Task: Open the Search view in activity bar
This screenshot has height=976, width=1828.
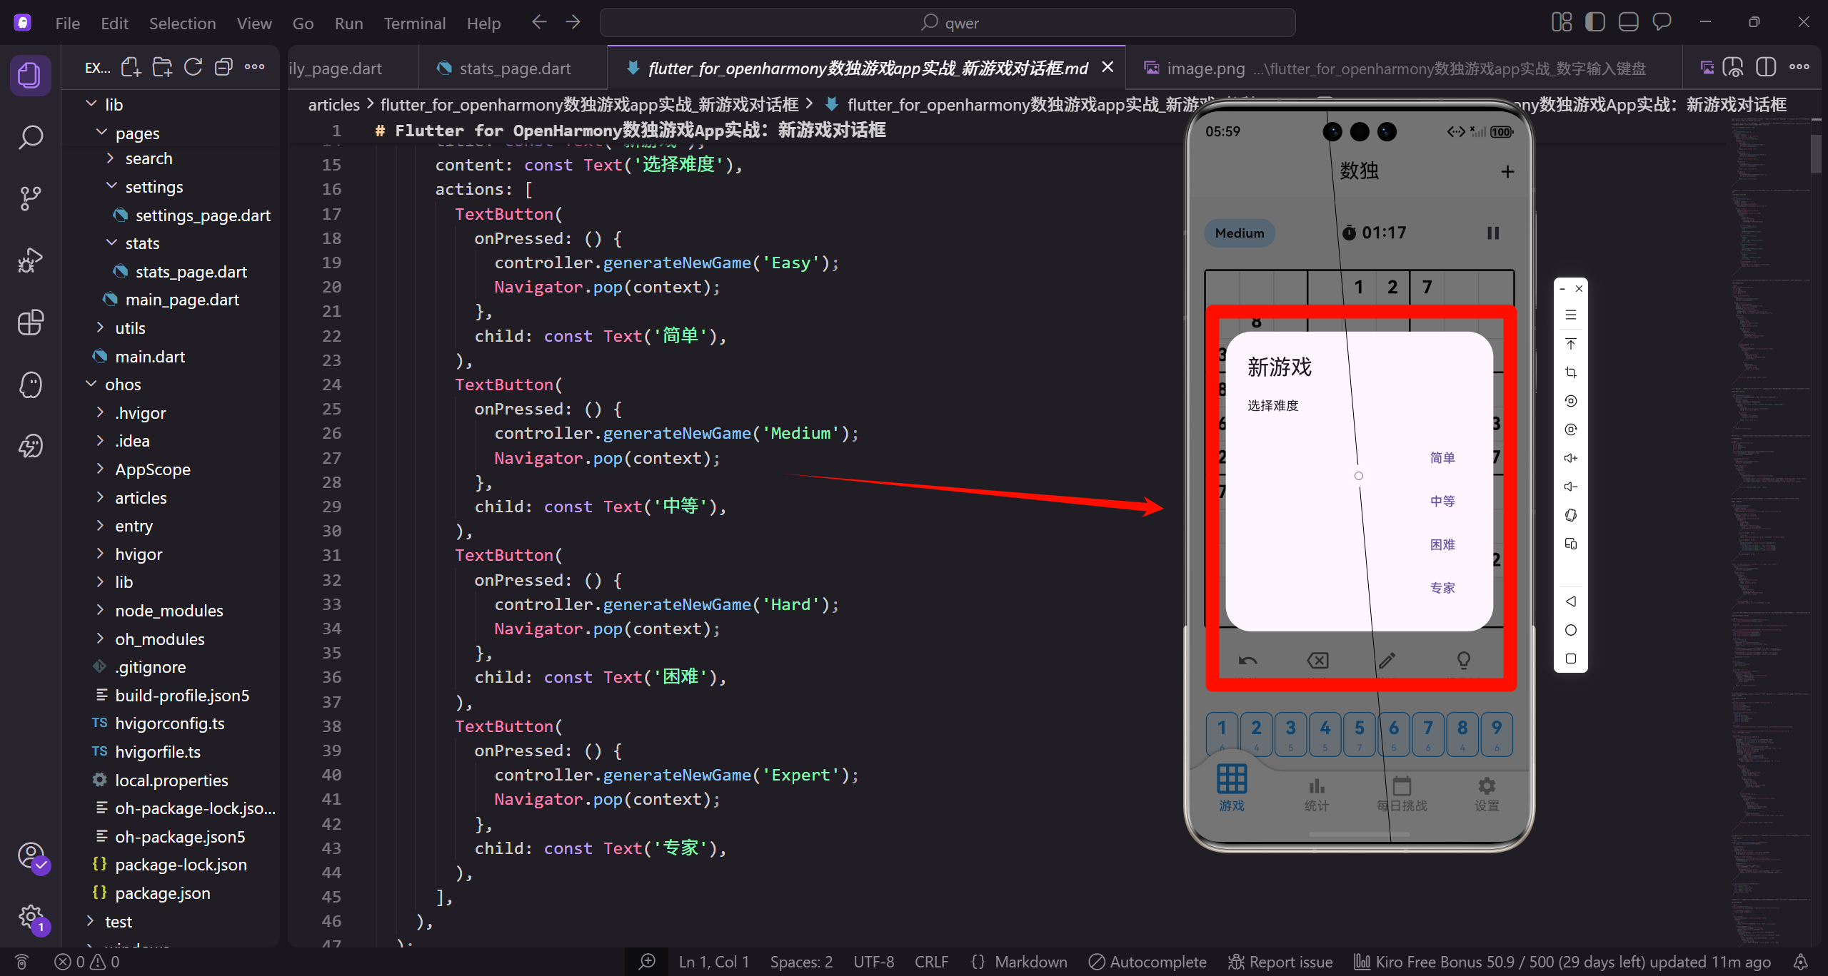Action: [30, 137]
